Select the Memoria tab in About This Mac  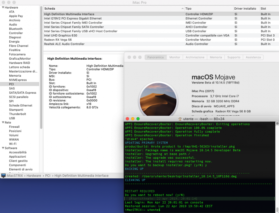pos(216,57)
